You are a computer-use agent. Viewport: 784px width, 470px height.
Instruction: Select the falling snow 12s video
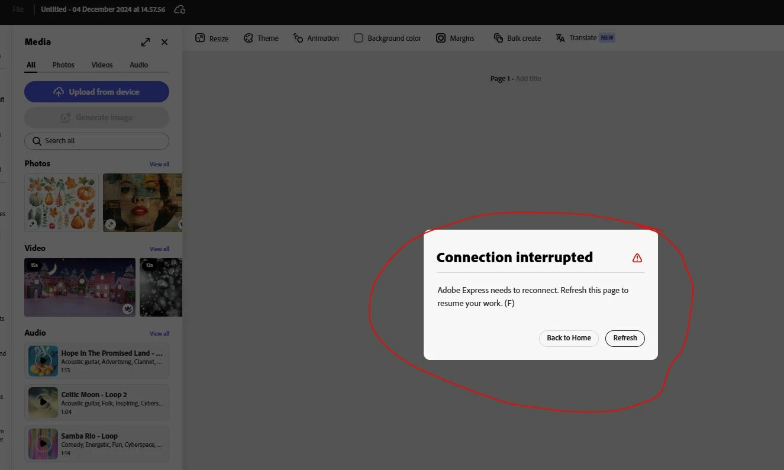[161, 287]
